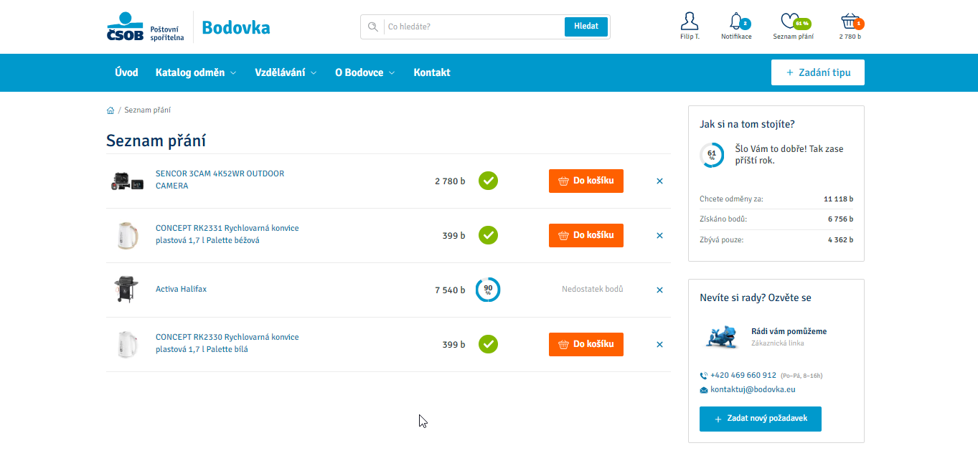This screenshot has height=471, width=978.
Task: Open the Kontakt page
Action: pyautogui.click(x=432, y=72)
